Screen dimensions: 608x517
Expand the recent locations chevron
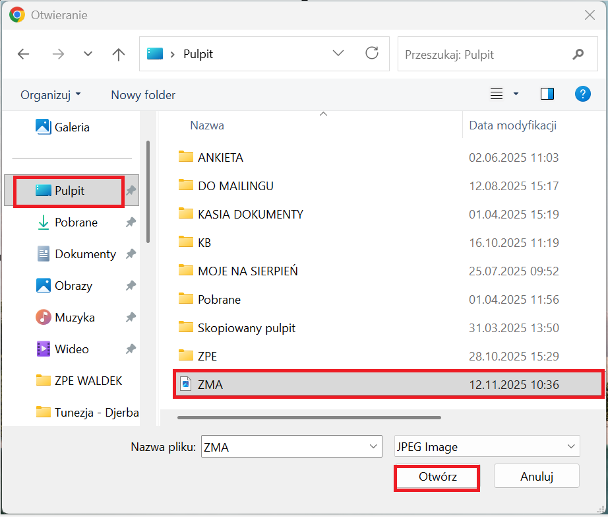(x=88, y=54)
